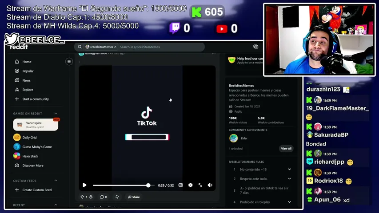This screenshot has height=213, width=379.
Task: Click chat user richardjpp
Action: tap(329, 162)
